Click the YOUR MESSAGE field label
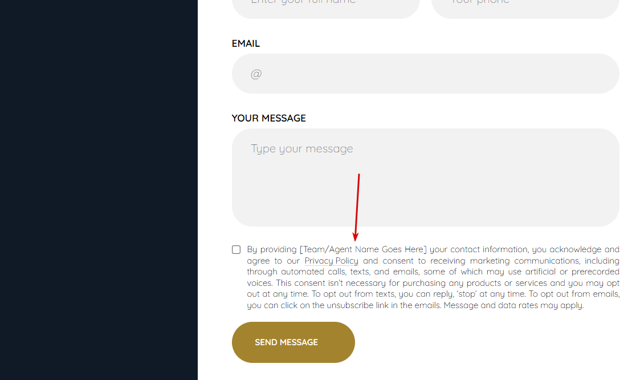Image resolution: width=636 pixels, height=380 pixels. pyautogui.click(x=268, y=118)
